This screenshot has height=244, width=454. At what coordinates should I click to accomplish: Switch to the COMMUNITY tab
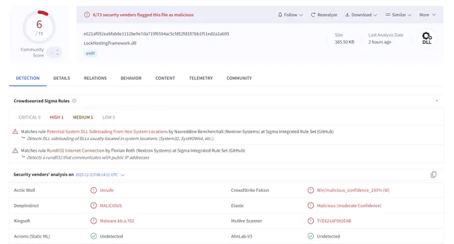[x=239, y=79]
